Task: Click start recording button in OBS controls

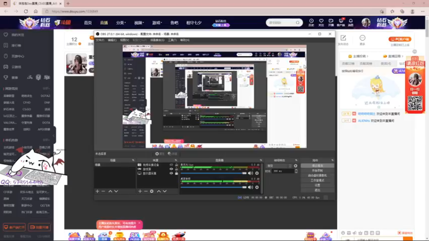Action: coord(317,170)
